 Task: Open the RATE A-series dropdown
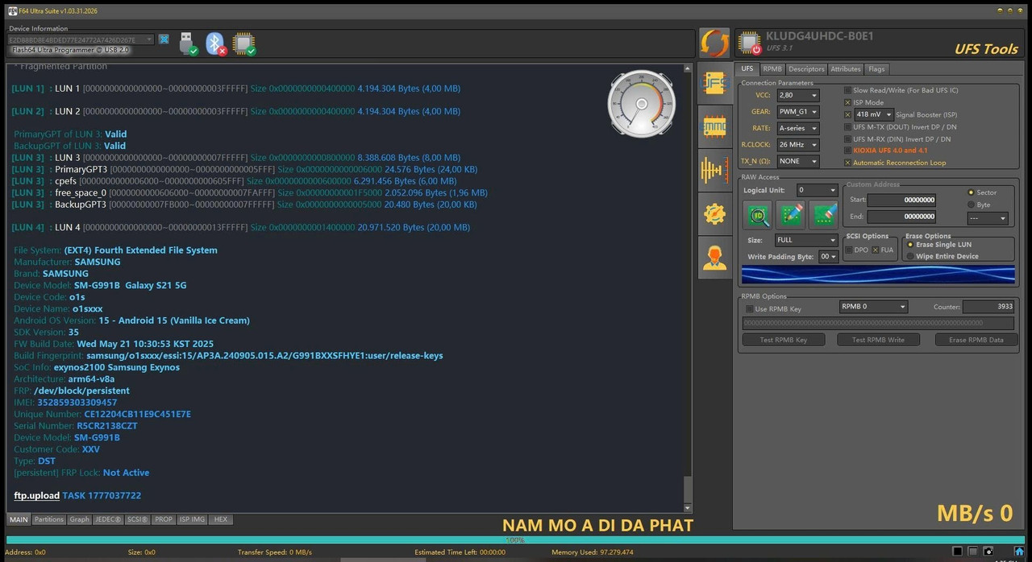[797, 128]
